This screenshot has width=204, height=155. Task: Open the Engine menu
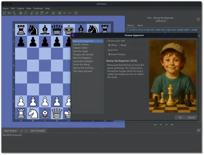point(20,8)
